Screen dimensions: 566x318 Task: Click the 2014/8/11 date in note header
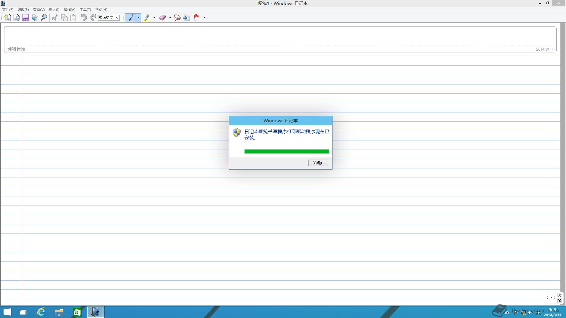point(544,49)
